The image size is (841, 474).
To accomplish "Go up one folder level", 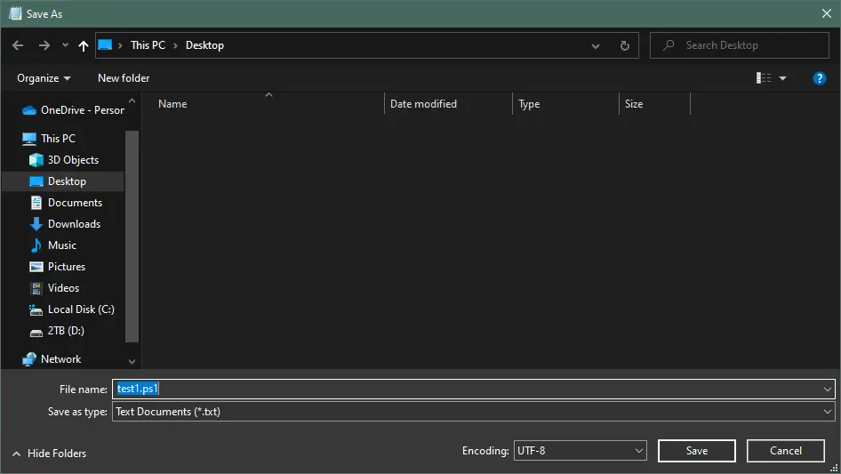I will [x=84, y=45].
